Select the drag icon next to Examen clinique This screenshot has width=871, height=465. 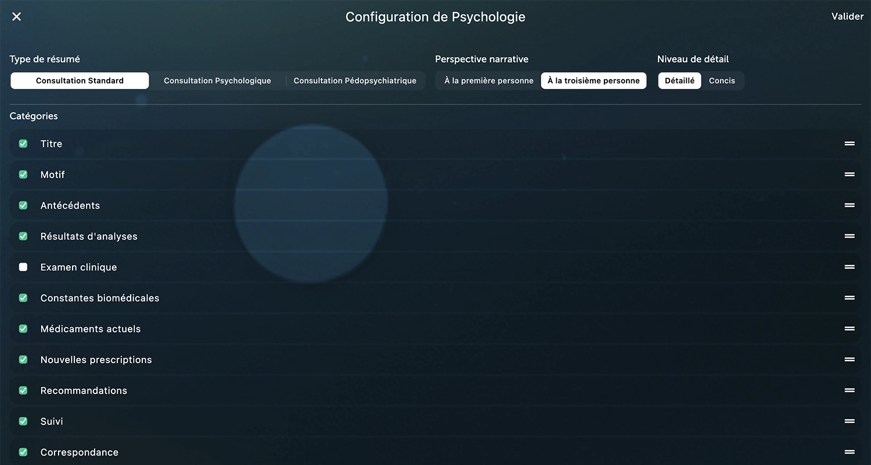click(x=849, y=267)
